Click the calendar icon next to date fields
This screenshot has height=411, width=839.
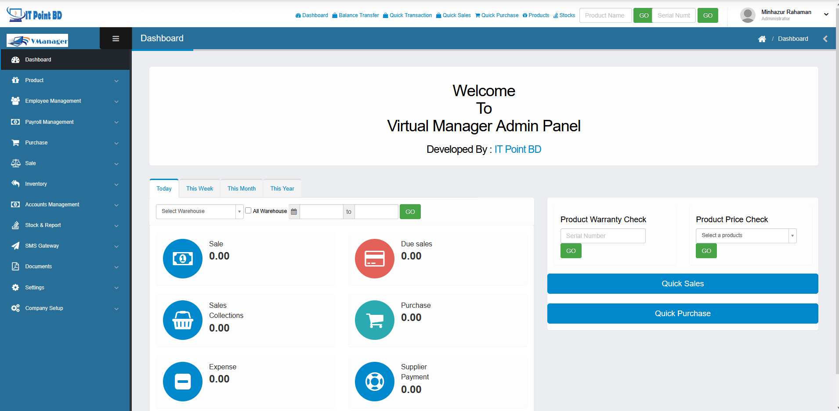click(x=293, y=211)
